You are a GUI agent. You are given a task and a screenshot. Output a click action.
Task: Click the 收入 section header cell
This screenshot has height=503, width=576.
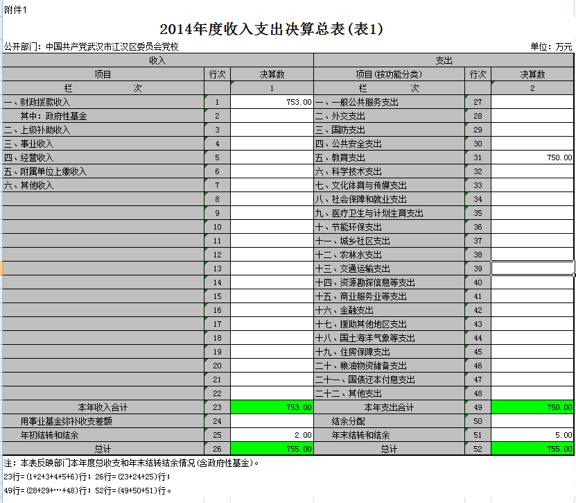[x=157, y=61]
